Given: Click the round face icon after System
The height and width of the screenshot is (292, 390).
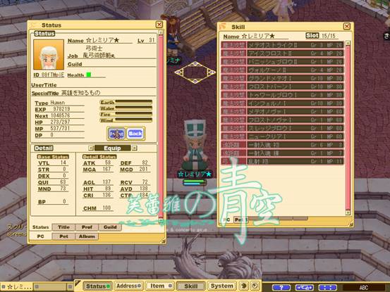Looking at the screenshot, I should (244, 286).
